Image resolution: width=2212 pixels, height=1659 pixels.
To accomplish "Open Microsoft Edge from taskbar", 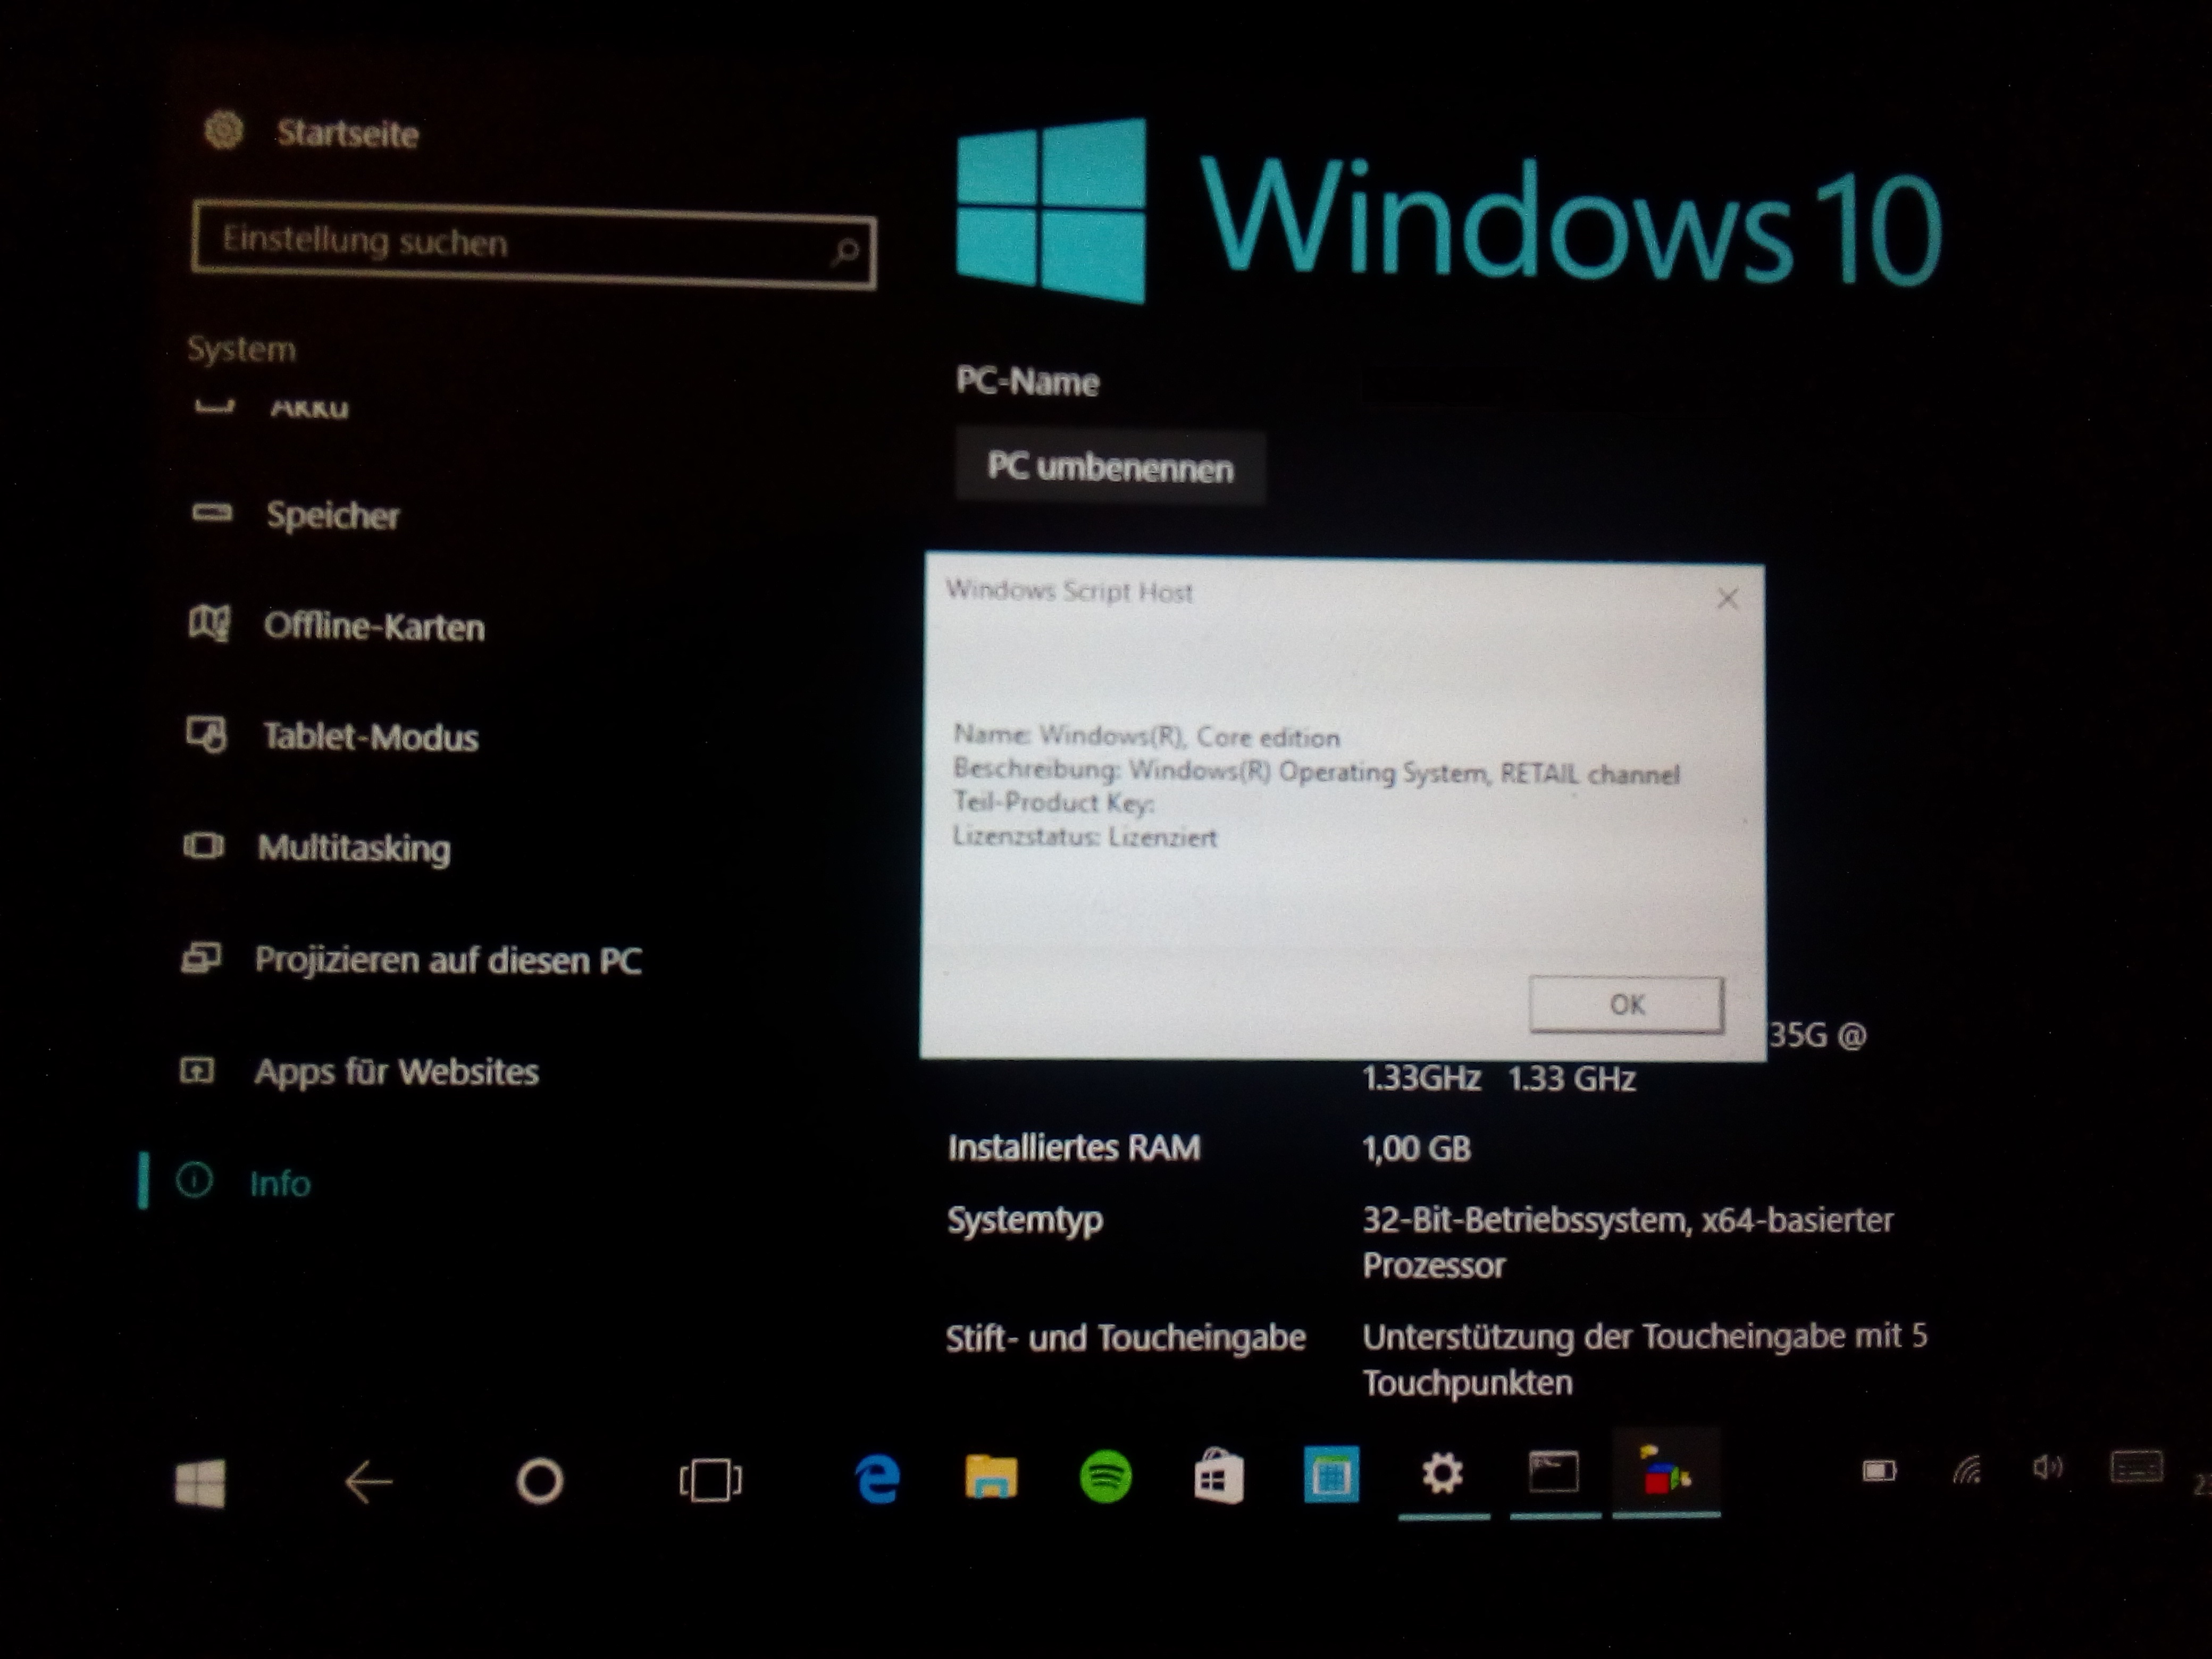I will [x=878, y=1478].
